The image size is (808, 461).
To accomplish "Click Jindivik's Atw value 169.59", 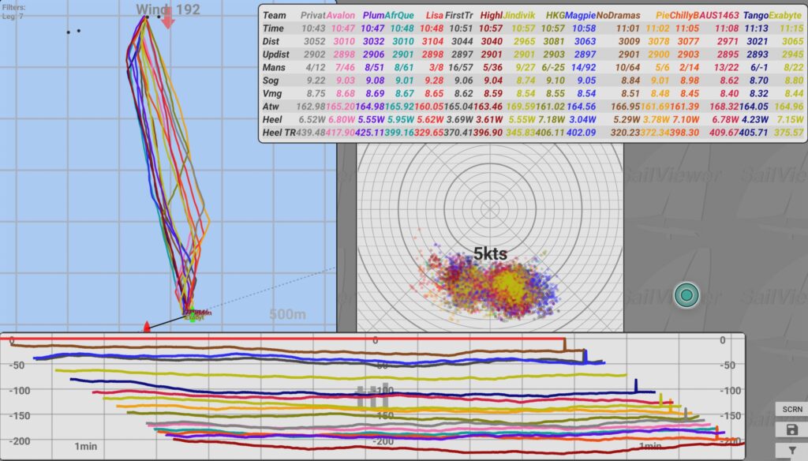I will [x=521, y=107].
